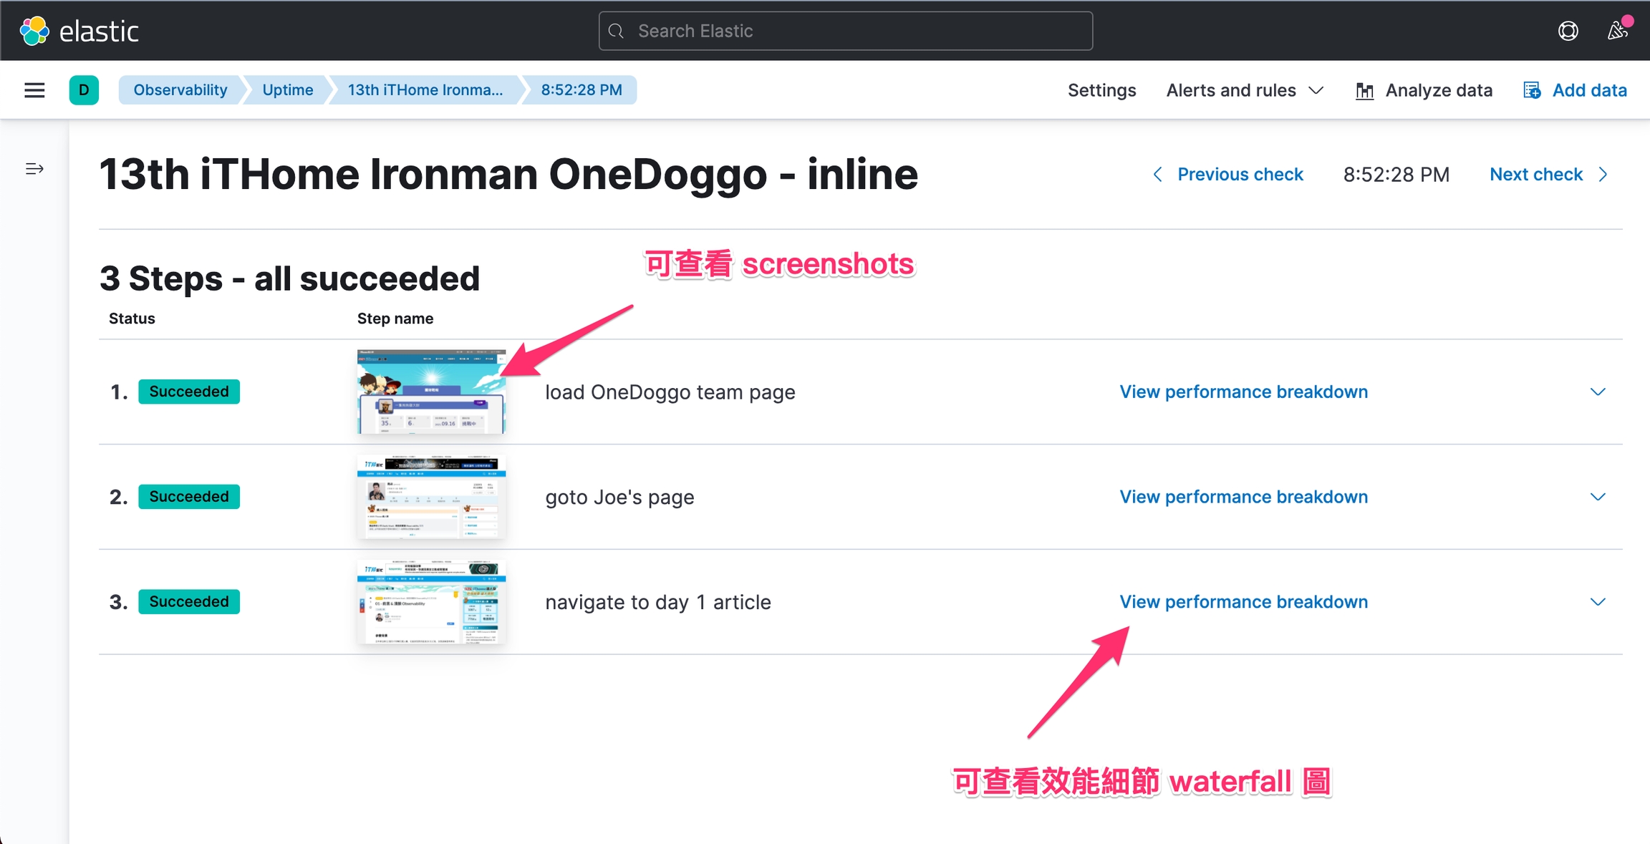The width and height of the screenshot is (1650, 844).
Task: Open Alerts and rules dropdown
Action: 1244,90
